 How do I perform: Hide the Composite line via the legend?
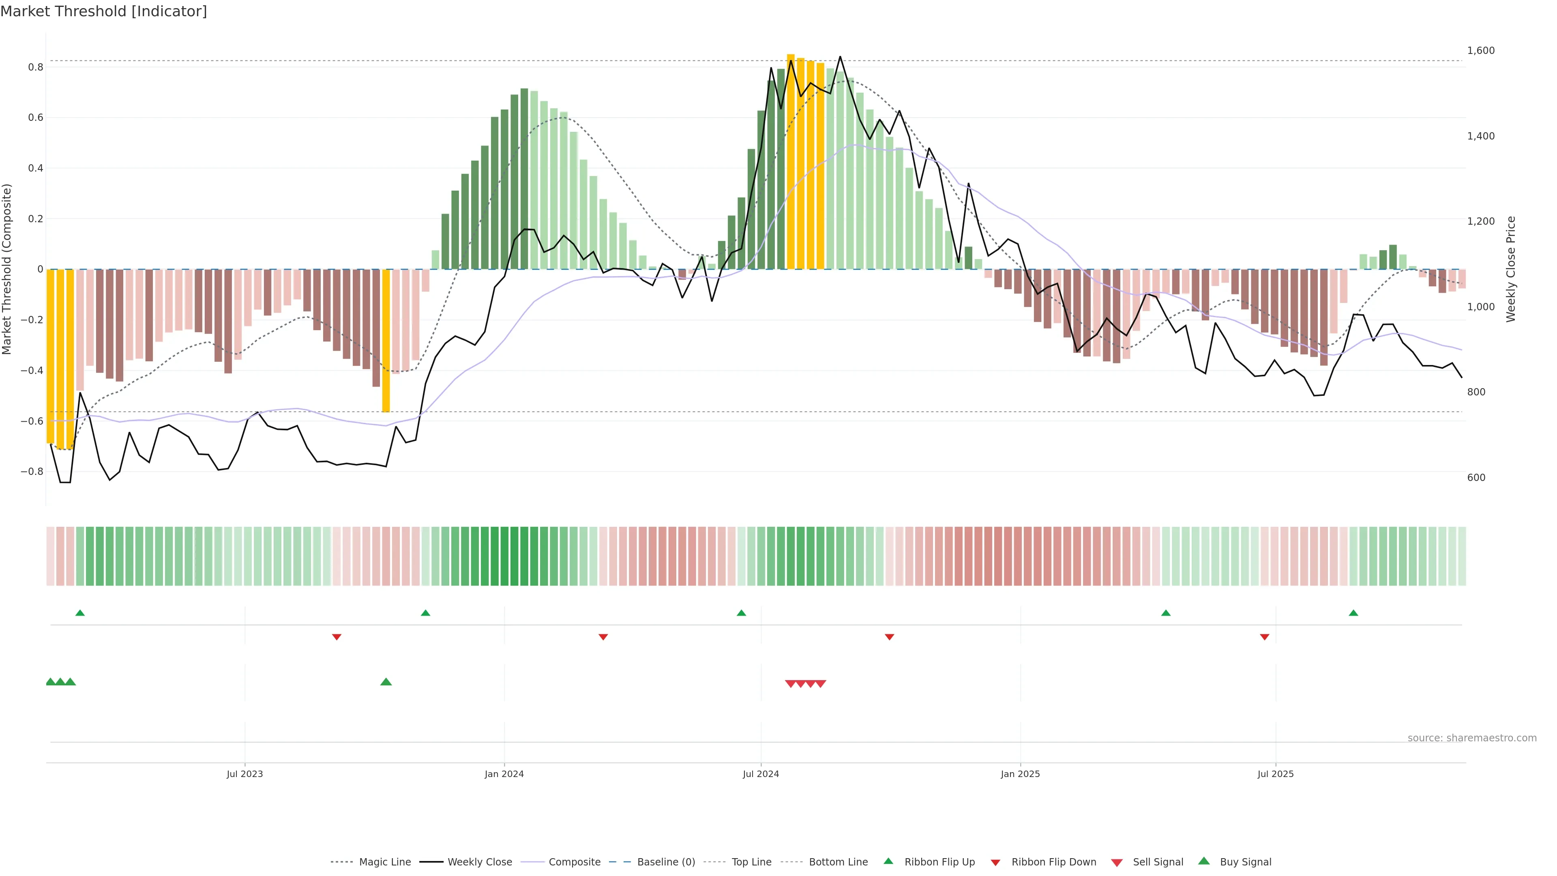(574, 862)
